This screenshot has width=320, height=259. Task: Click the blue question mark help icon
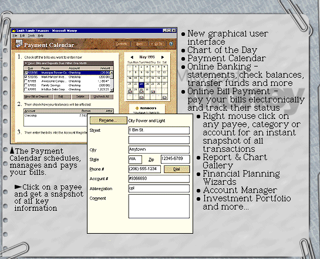point(171,44)
